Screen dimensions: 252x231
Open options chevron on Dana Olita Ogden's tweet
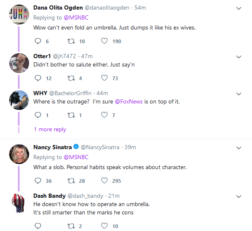[239, 8]
